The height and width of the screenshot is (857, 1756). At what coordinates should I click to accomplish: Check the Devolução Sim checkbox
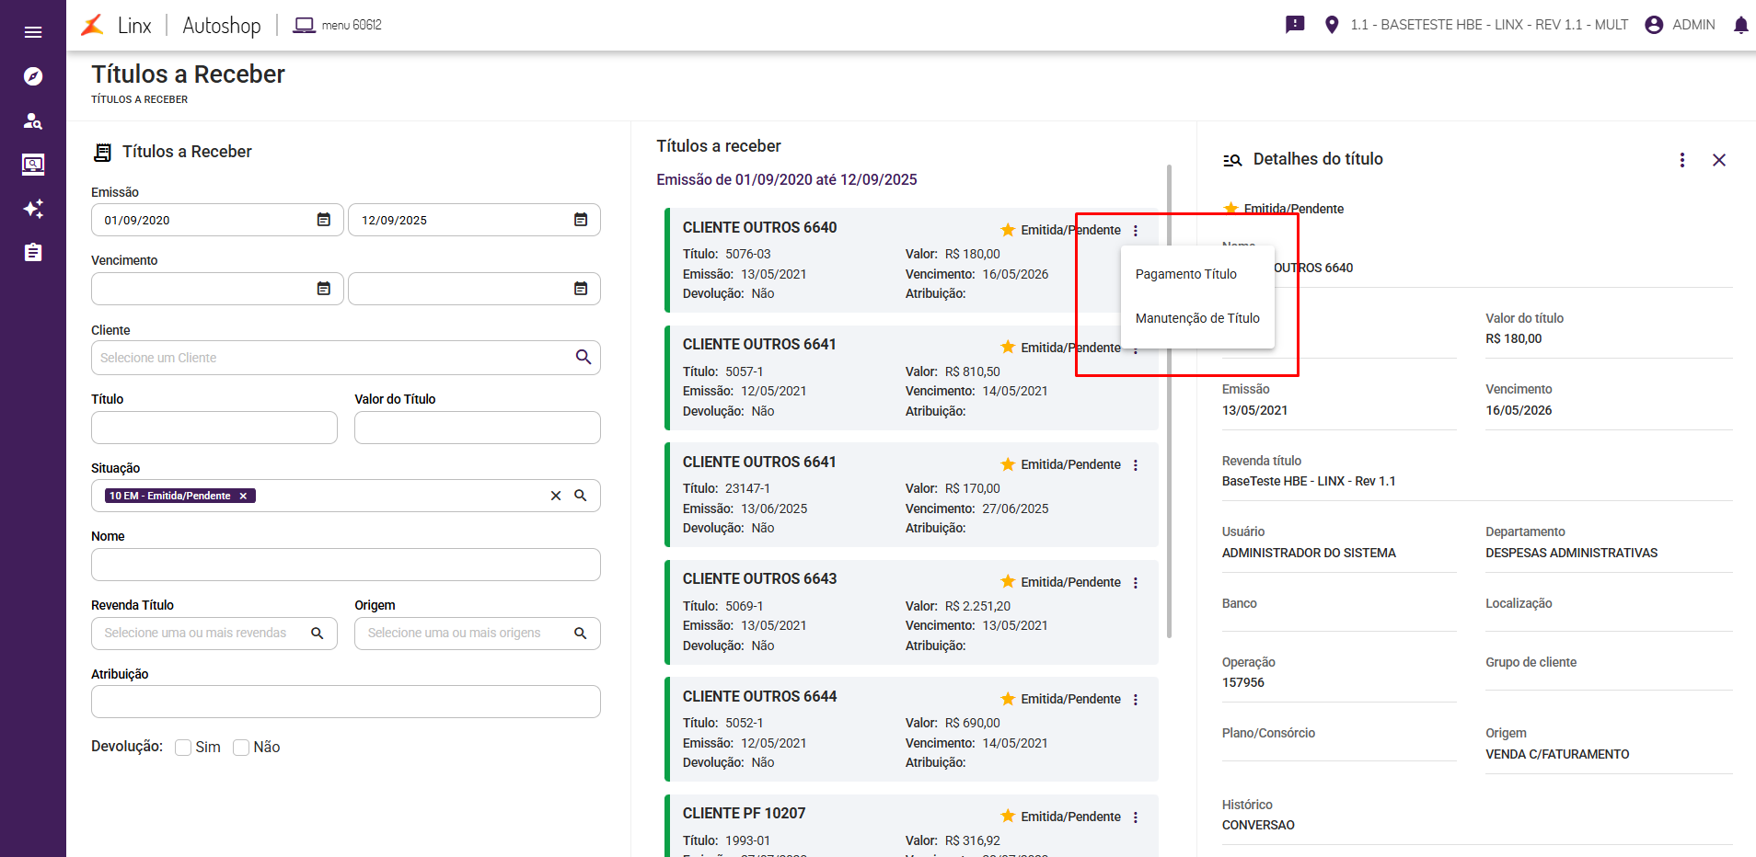click(183, 748)
